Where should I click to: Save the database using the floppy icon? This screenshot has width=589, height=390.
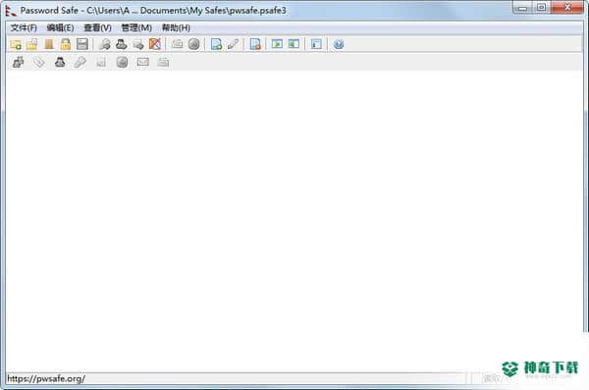click(82, 44)
